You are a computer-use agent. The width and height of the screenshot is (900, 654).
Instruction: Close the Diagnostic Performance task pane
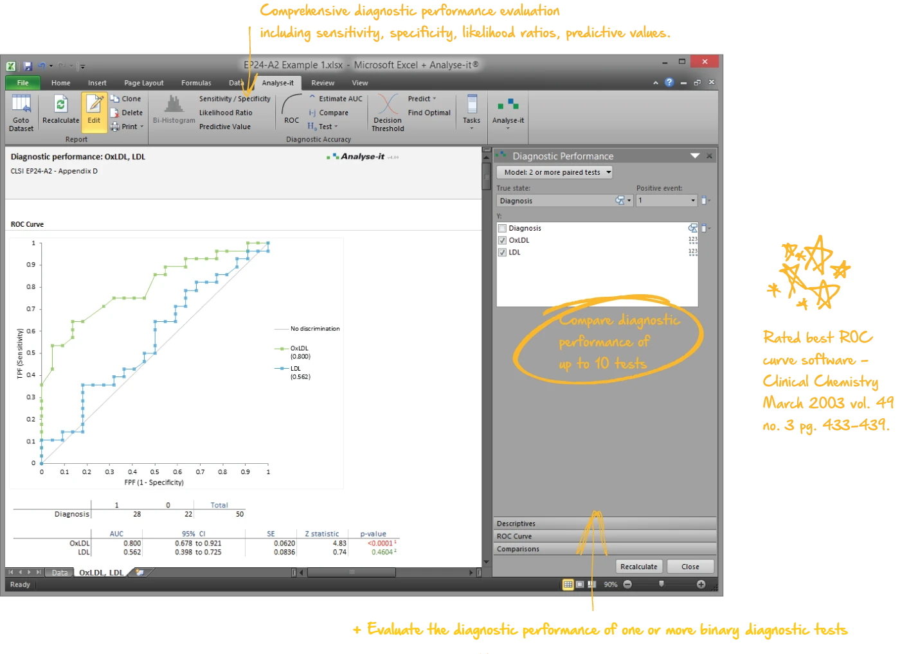pyautogui.click(x=709, y=156)
